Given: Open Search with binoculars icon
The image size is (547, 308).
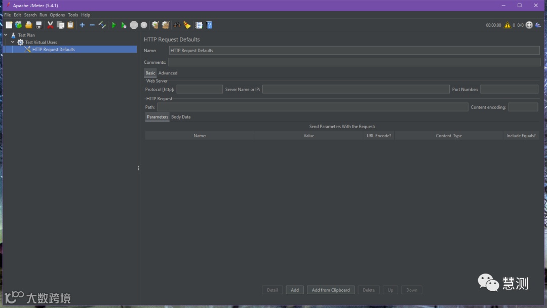Looking at the screenshot, I should pos(177,25).
